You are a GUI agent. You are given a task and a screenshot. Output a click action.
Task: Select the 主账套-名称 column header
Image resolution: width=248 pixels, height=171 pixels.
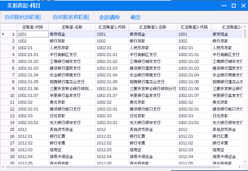click(72, 27)
